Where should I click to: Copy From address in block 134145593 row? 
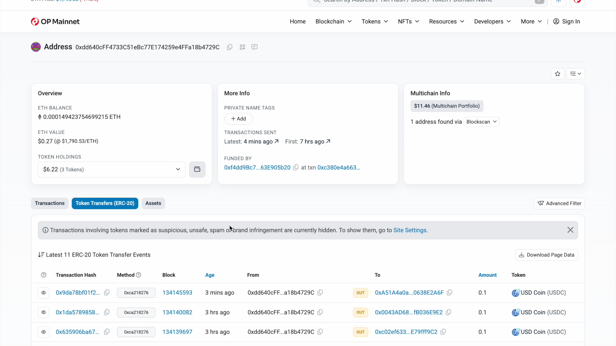(x=320, y=292)
